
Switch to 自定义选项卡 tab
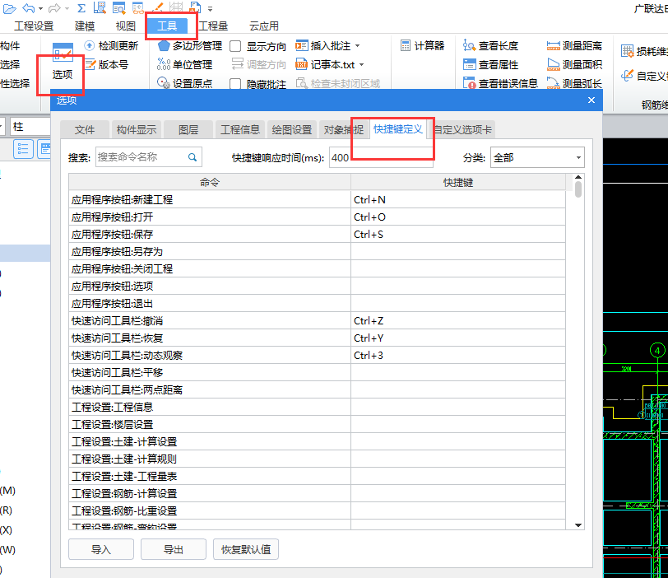(462, 129)
